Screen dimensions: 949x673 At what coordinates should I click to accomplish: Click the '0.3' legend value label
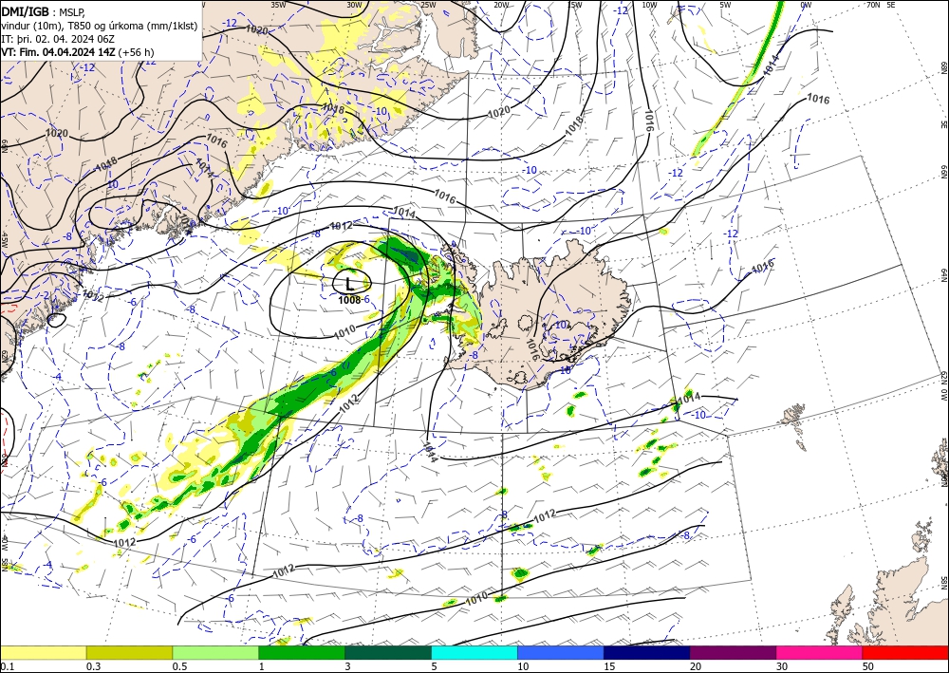coord(93,666)
